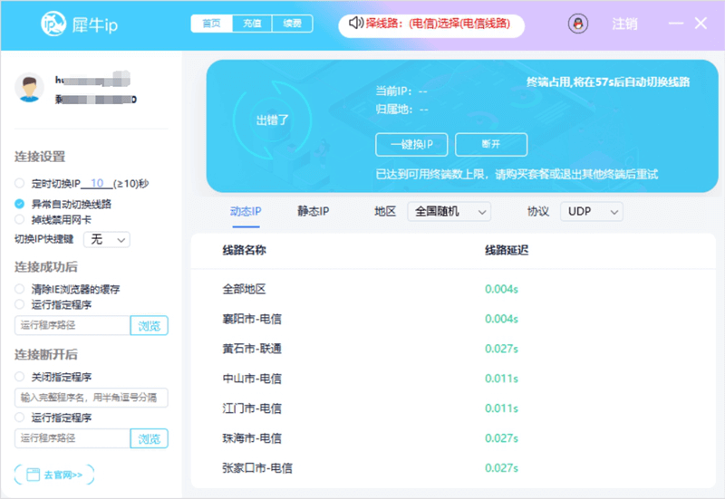Select the 黄石市-联通 line
The height and width of the screenshot is (499, 725).
coord(453,349)
